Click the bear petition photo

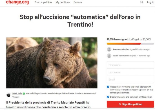(x=52, y=63)
